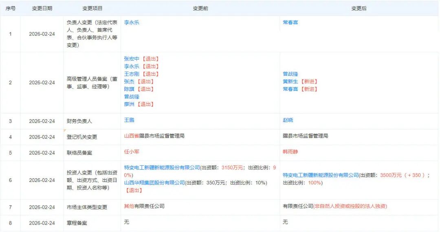Screen dimensions: 440x232
Task: Click the 变更前 column header
Action: [x=200, y=9]
